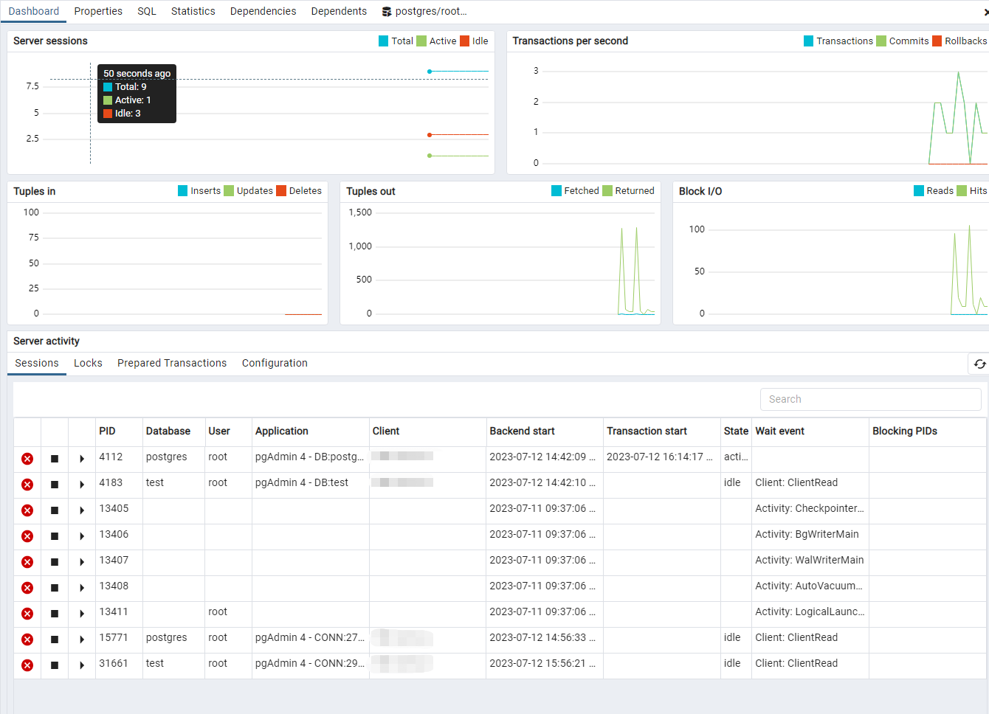The height and width of the screenshot is (714, 989).
Task: Terminate session with PID 31661
Action: click(27, 665)
